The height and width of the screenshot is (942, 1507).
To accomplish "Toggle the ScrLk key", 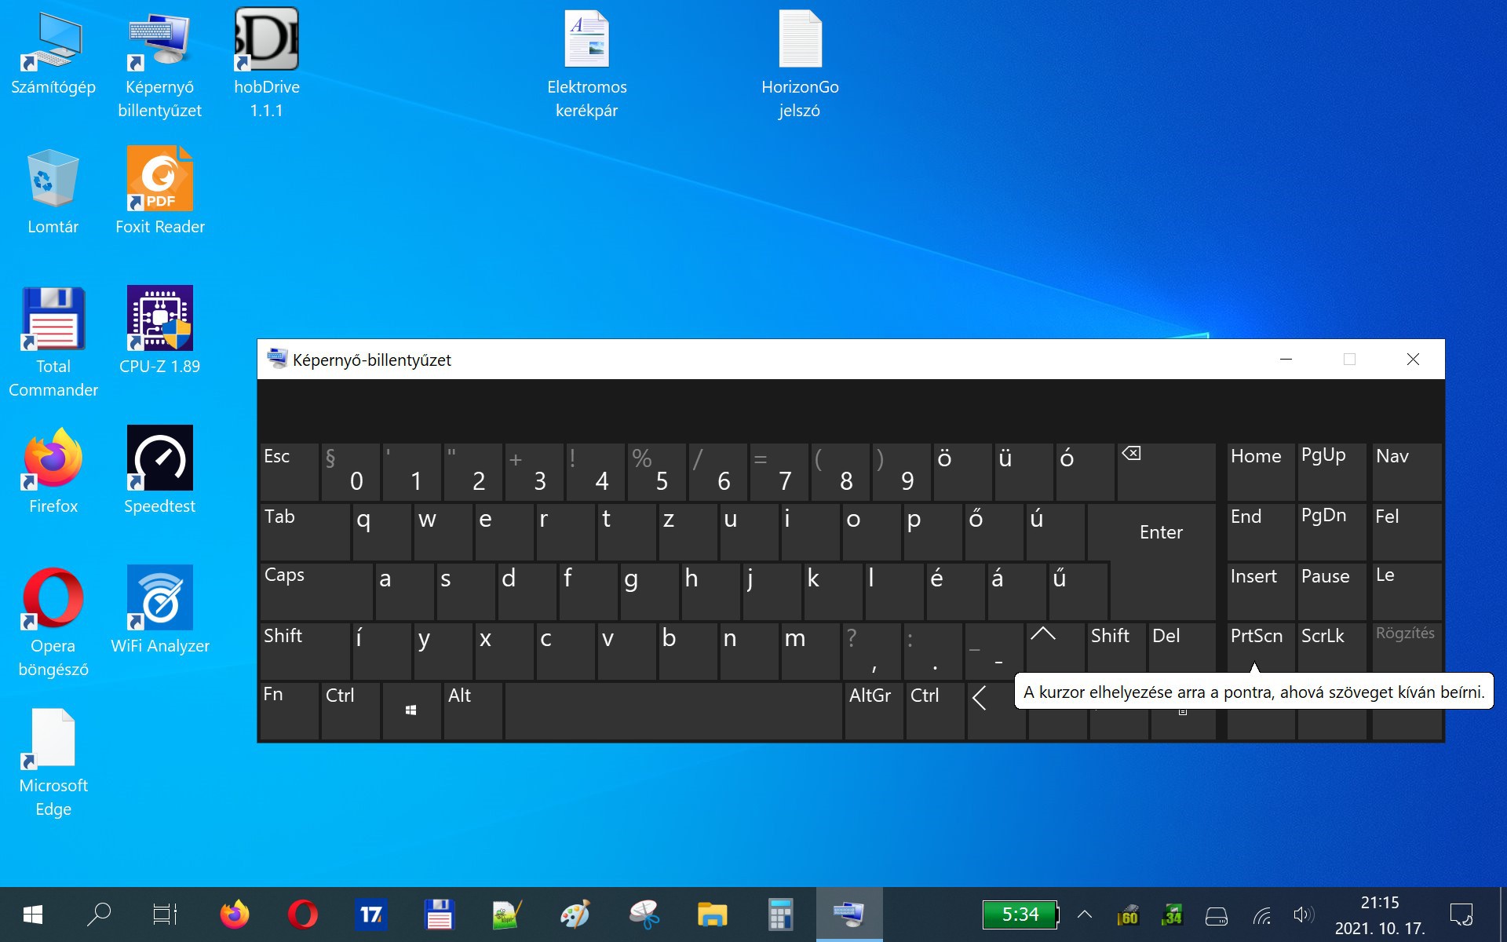I will (x=1330, y=645).
